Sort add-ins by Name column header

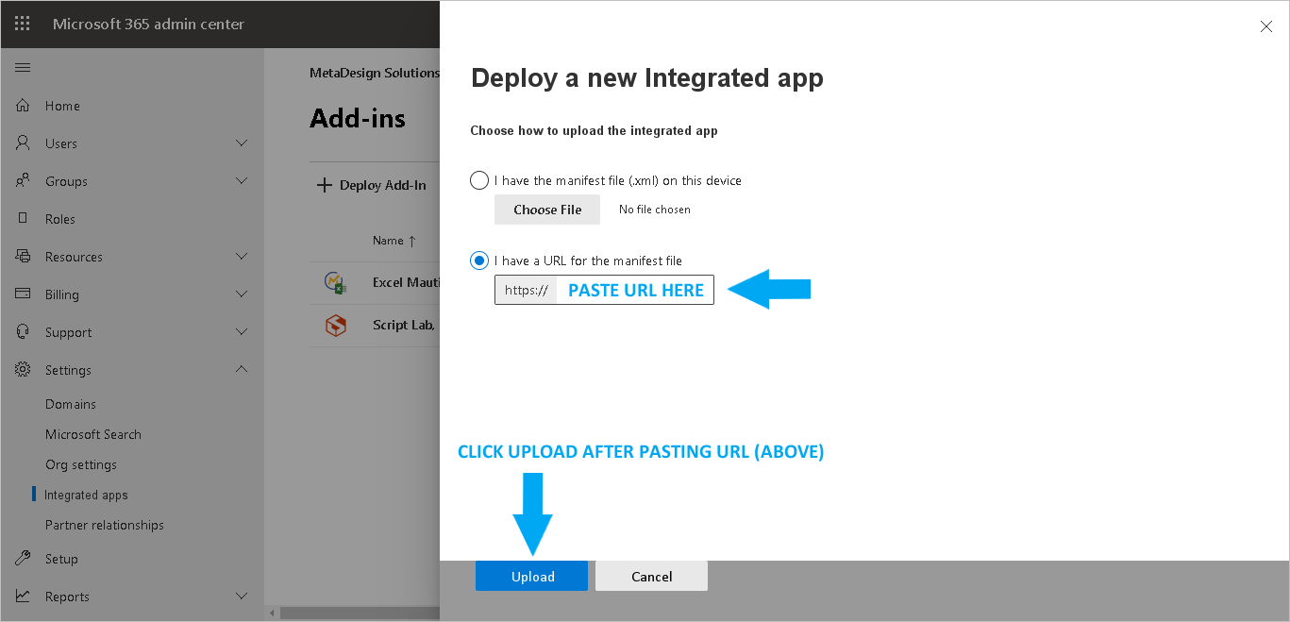(x=394, y=241)
